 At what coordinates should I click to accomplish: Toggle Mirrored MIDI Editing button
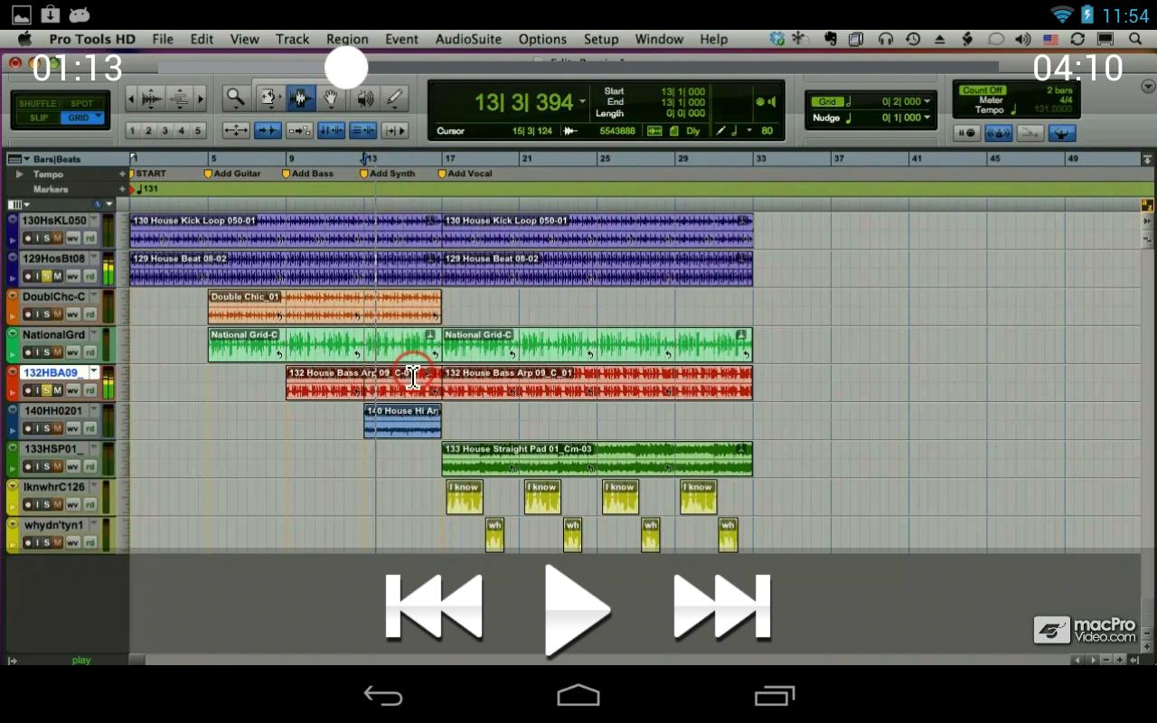299,131
